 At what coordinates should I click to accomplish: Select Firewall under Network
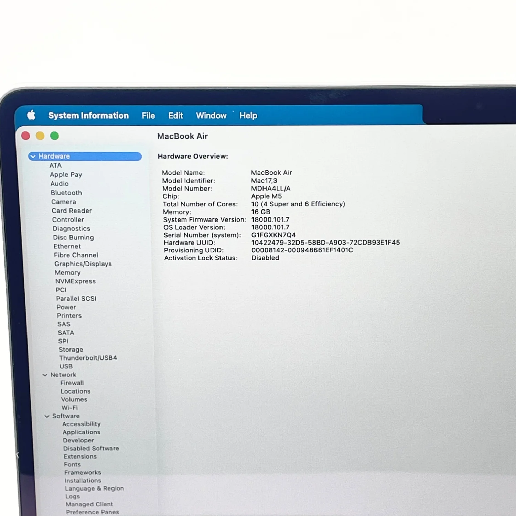(72, 383)
